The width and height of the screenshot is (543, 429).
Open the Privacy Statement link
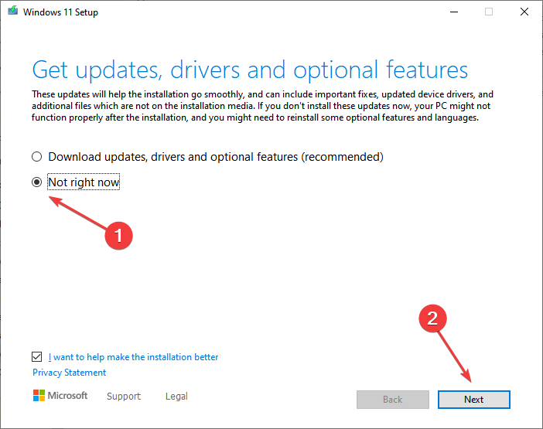tap(70, 373)
